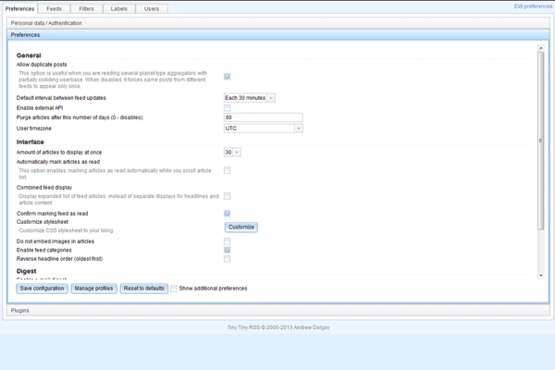The image size is (555, 370).
Task: Open the default feed update interval dropdown
Action: 249,97
